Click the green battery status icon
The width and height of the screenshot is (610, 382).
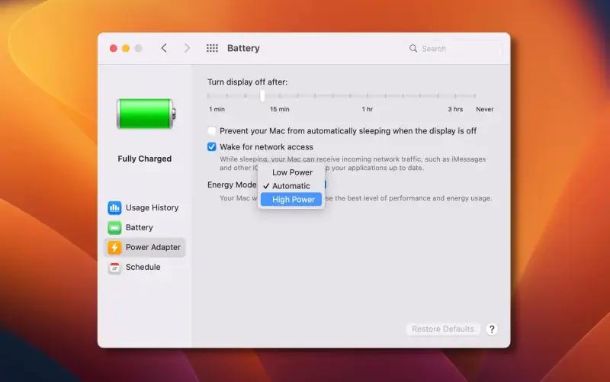146,114
